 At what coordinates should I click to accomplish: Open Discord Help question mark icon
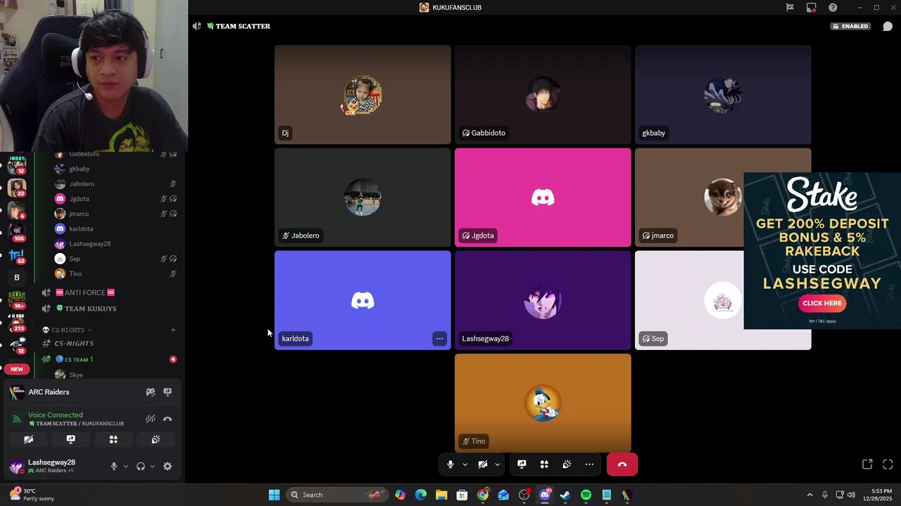[833, 7]
